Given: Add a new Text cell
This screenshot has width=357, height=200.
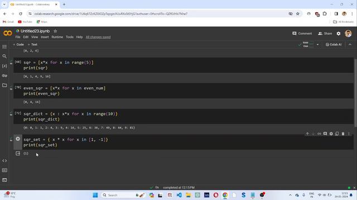Looking at the screenshot, I should 32,44.
